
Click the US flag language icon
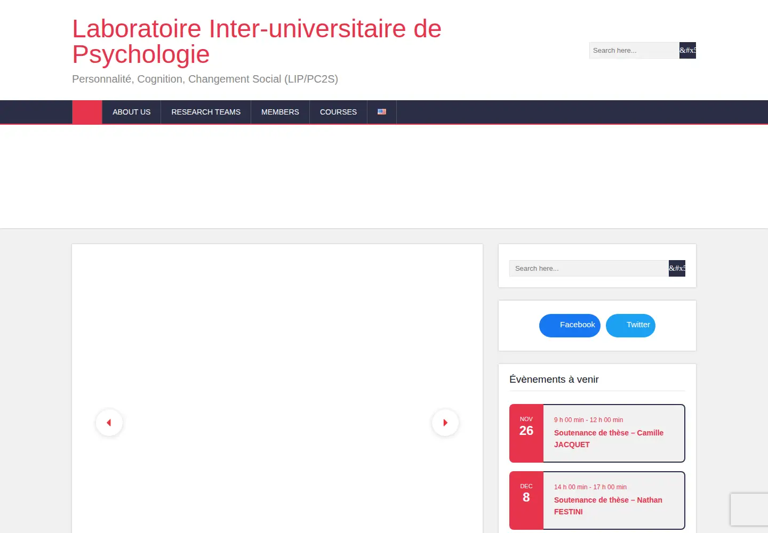(382, 112)
